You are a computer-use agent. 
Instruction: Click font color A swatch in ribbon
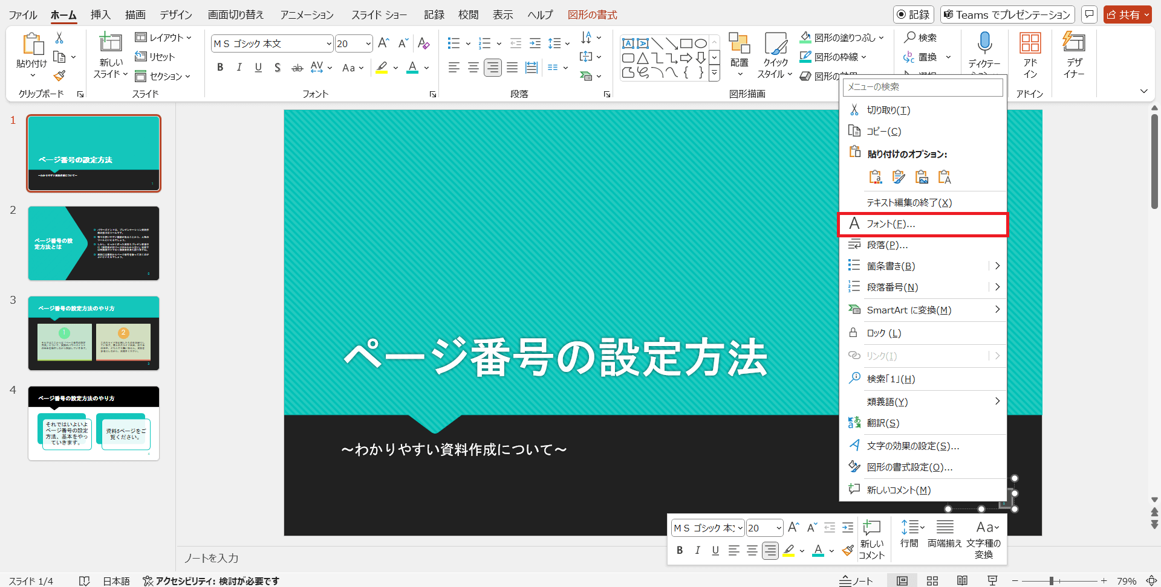point(413,68)
